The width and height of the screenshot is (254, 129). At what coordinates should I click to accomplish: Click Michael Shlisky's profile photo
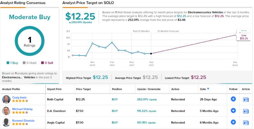tap(6, 111)
